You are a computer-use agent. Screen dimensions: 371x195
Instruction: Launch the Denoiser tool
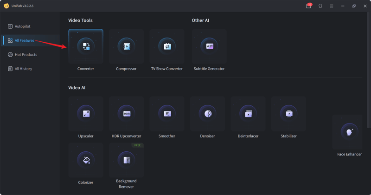pyautogui.click(x=207, y=114)
